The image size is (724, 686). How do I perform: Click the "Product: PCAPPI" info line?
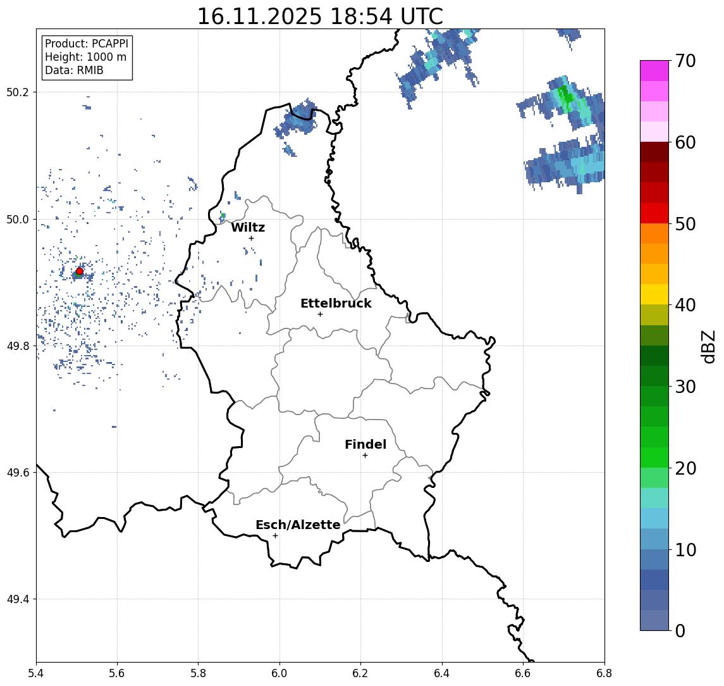coord(87,44)
